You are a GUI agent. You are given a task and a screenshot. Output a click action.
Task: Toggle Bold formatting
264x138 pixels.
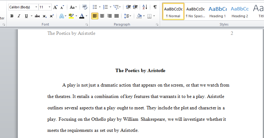pyautogui.click(x=12, y=16)
